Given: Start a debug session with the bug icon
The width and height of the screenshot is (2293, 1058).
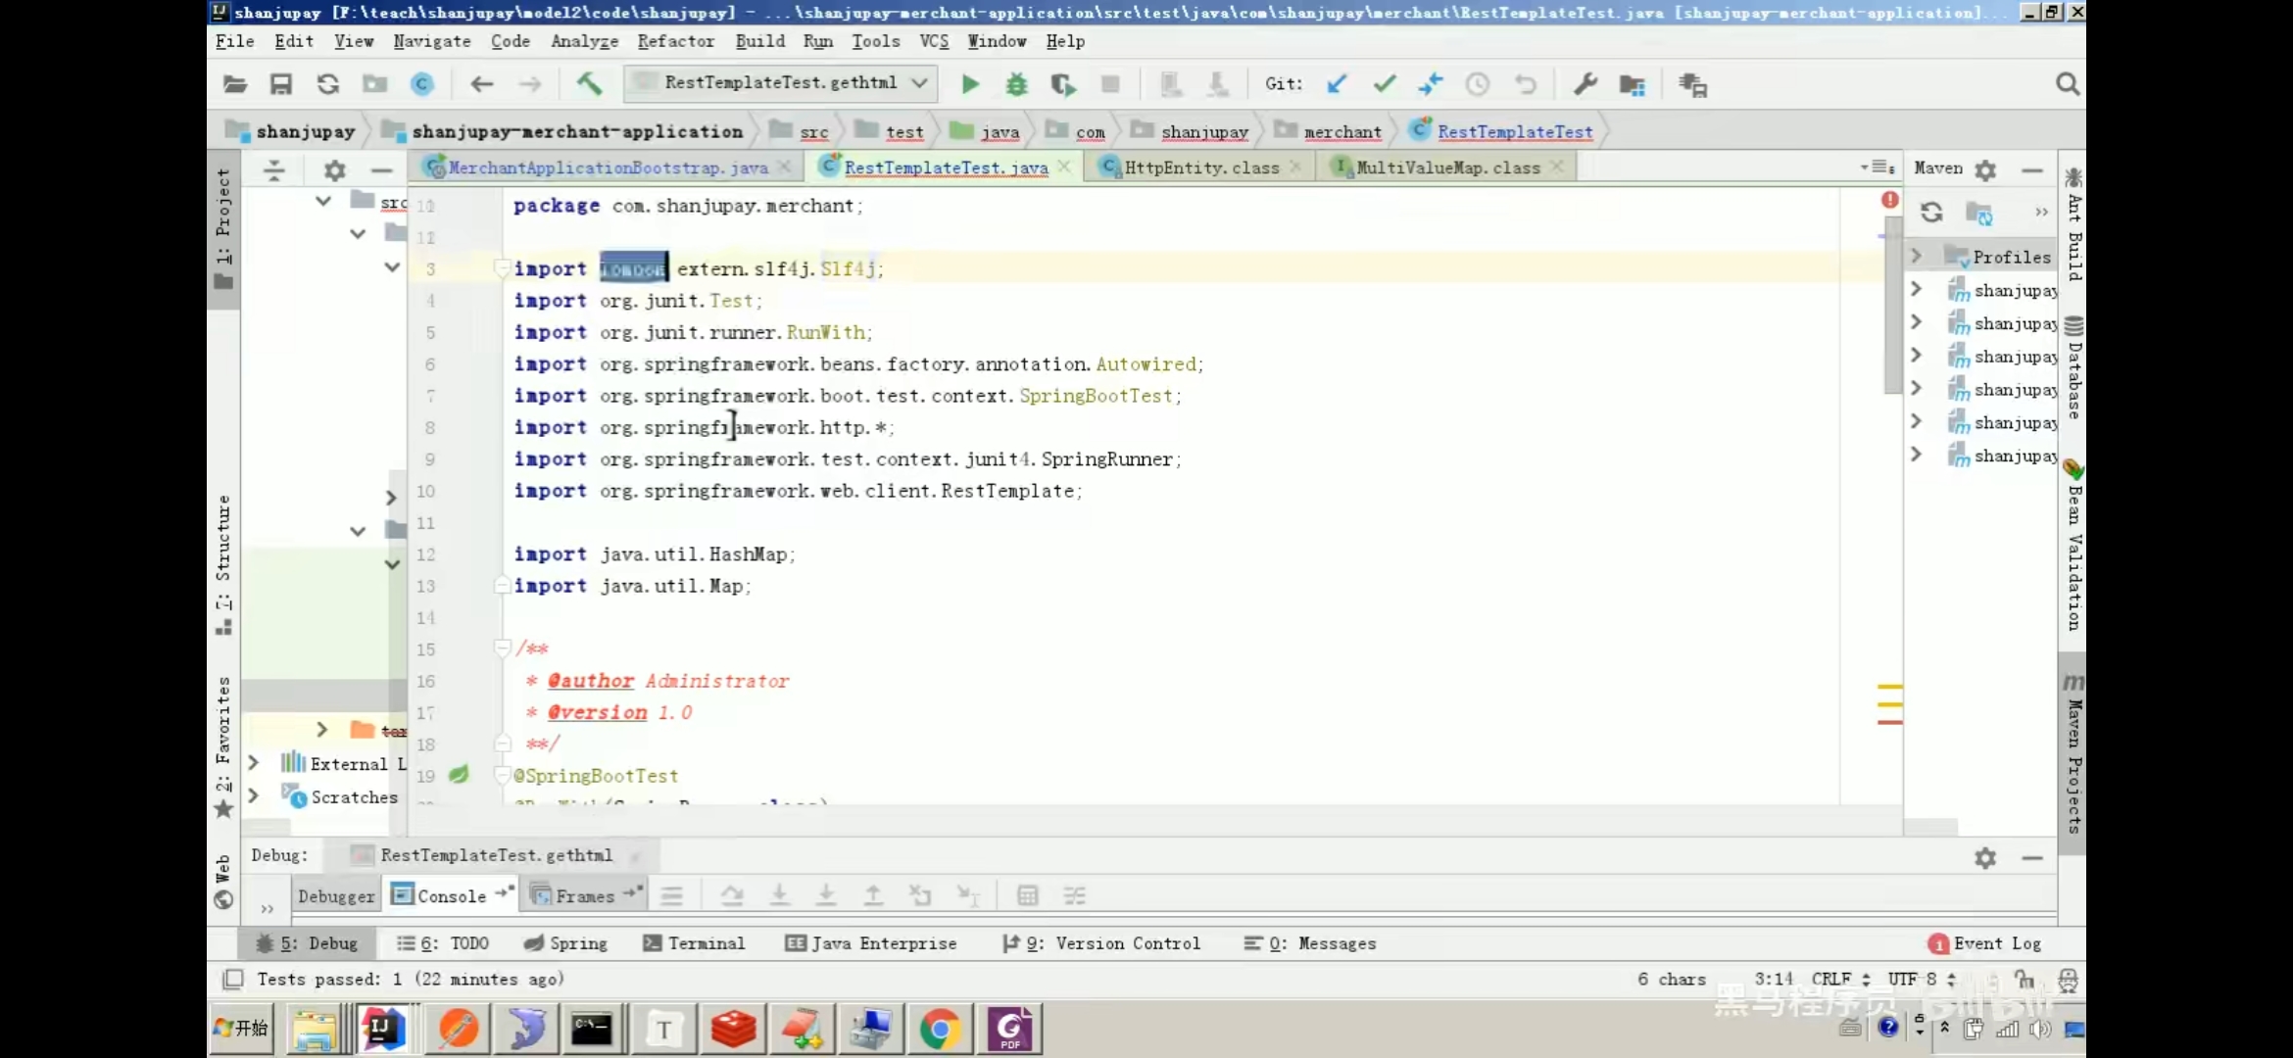Looking at the screenshot, I should 1016,85.
